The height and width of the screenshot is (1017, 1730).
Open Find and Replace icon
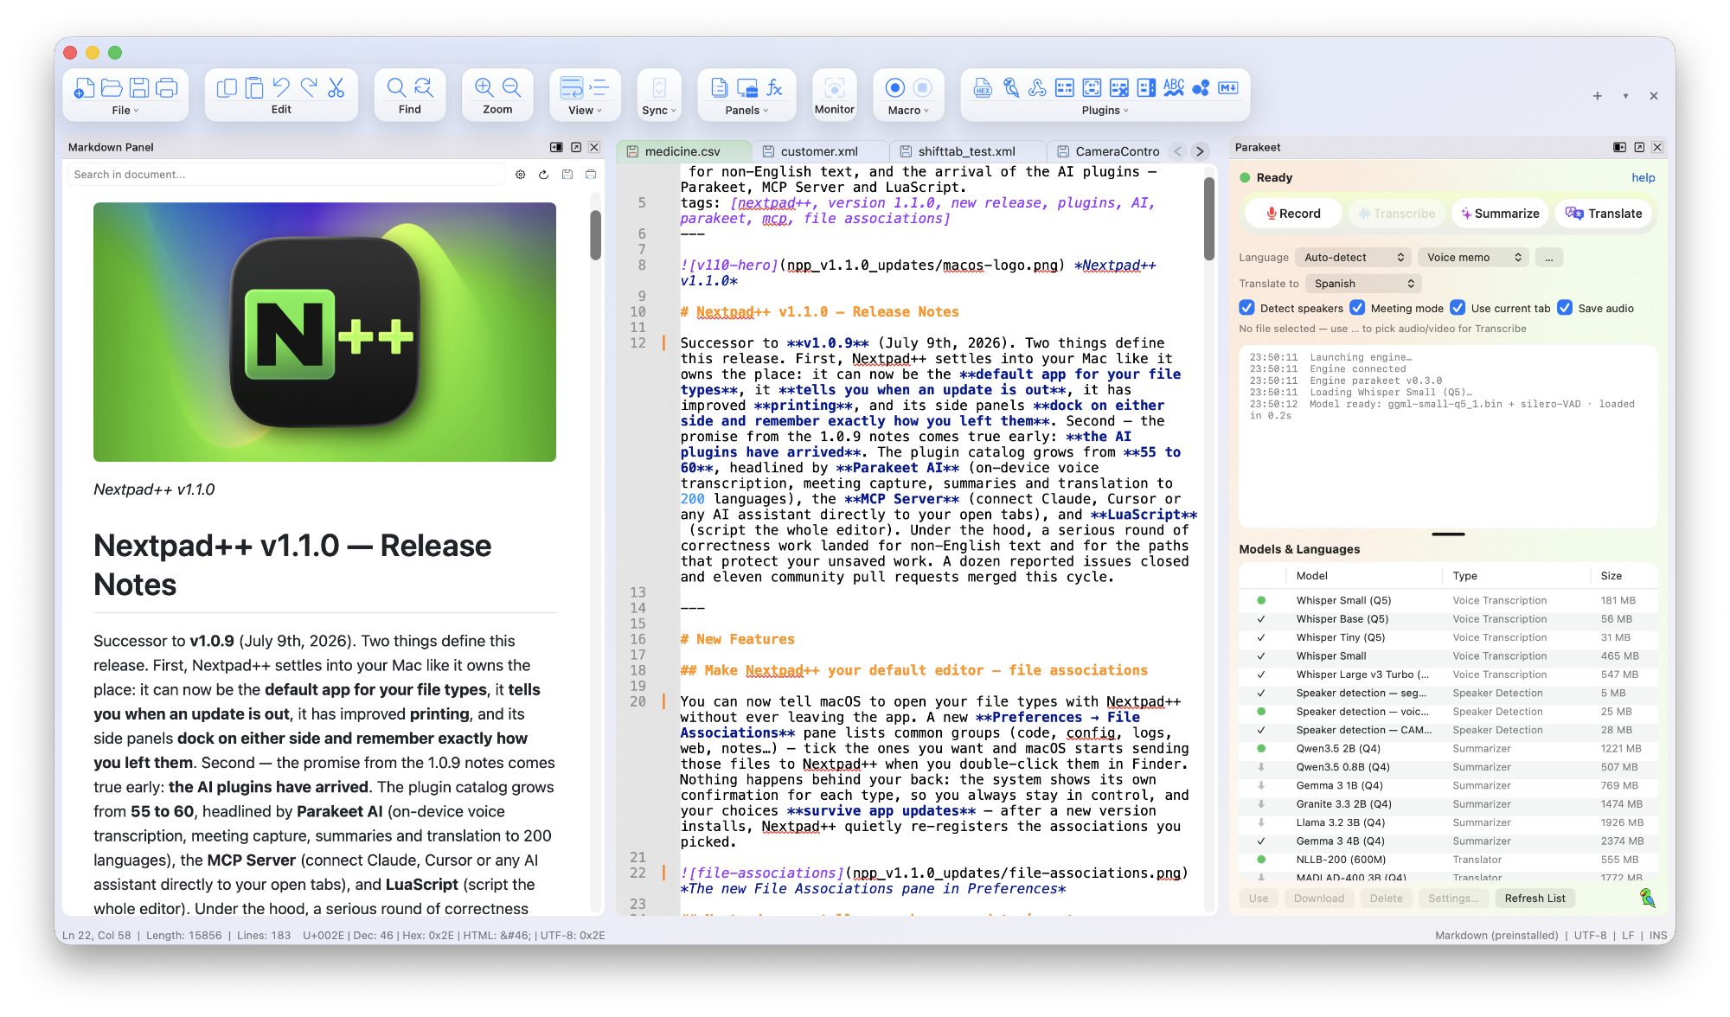pos(424,87)
